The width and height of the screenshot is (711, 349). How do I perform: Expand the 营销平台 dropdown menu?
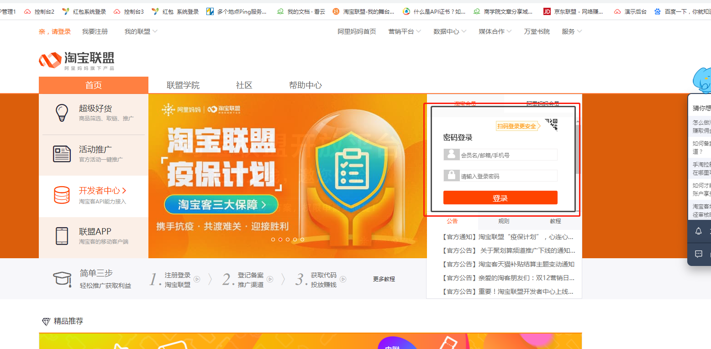[x=405, y=31]
